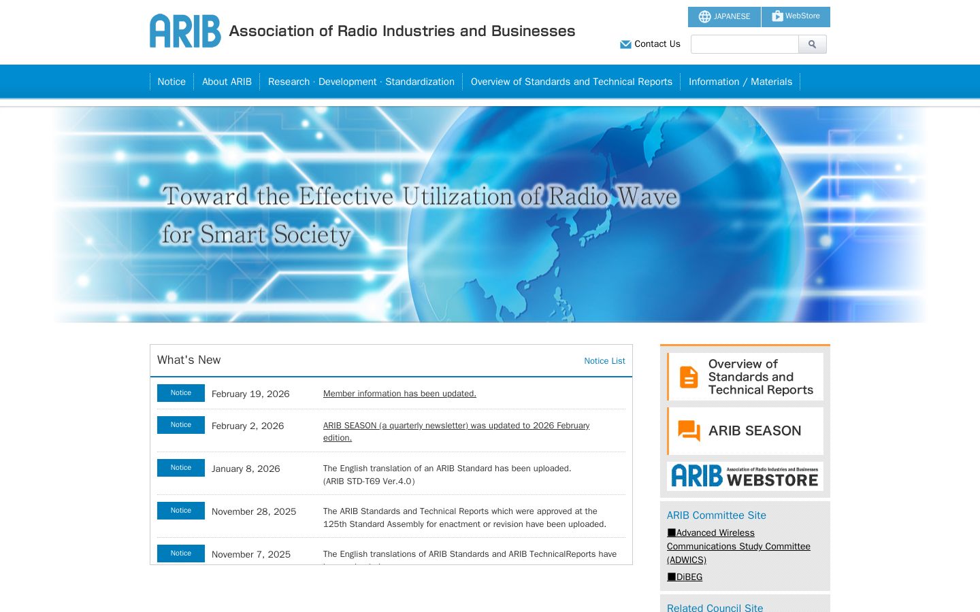Screen dimensions: 980x612
Task: Open Research · Development · Standardization menu
Action: click(x=361, y=82)
